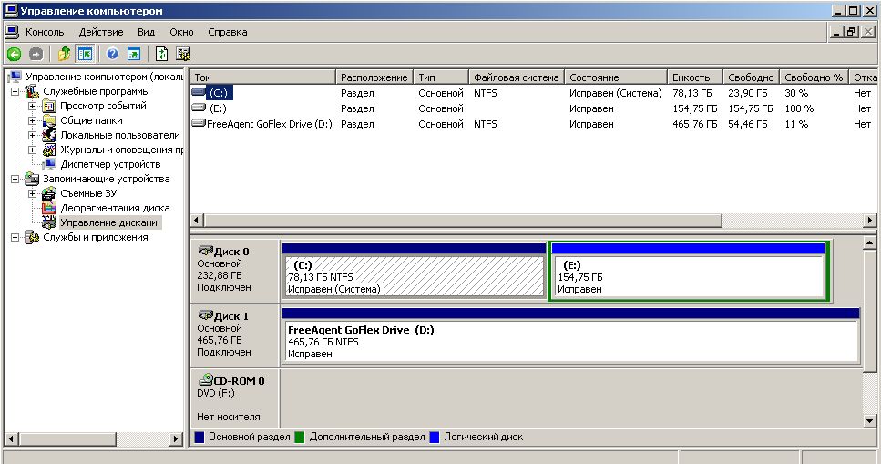Click the CD-ROM 0 drive icon
Image resolution: width=881 pixels, height=464 pixels.
pos(205,380)
